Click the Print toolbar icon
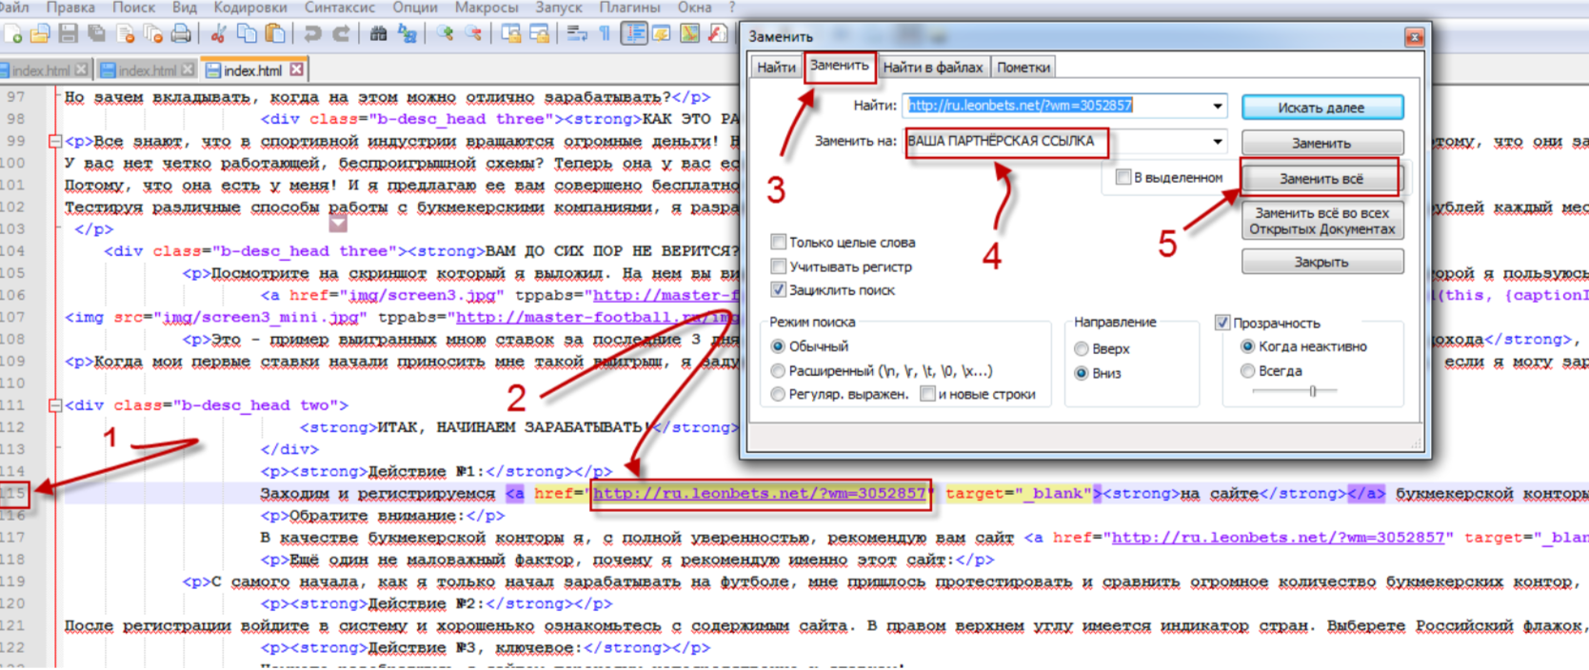 coord(181,34)
